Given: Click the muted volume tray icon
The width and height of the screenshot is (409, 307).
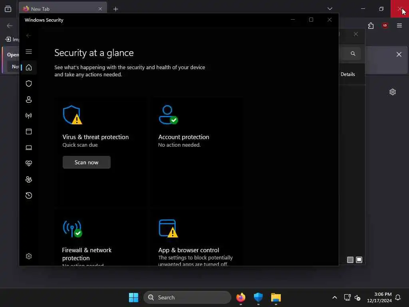Looking at the screenshot, I should 357,297.
